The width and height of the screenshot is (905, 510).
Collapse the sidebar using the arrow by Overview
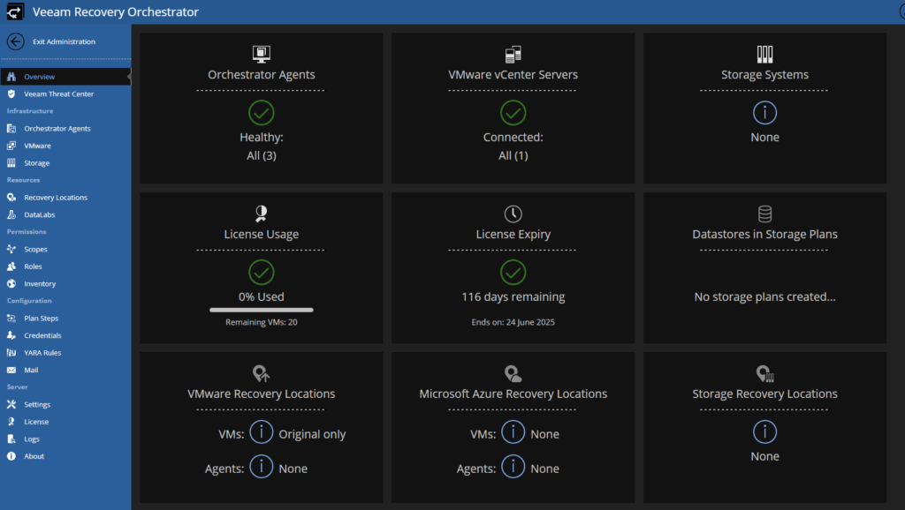[129, 77]
